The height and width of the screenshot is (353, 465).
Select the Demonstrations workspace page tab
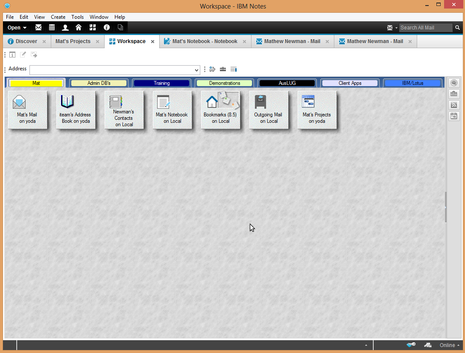coord(225,83)
